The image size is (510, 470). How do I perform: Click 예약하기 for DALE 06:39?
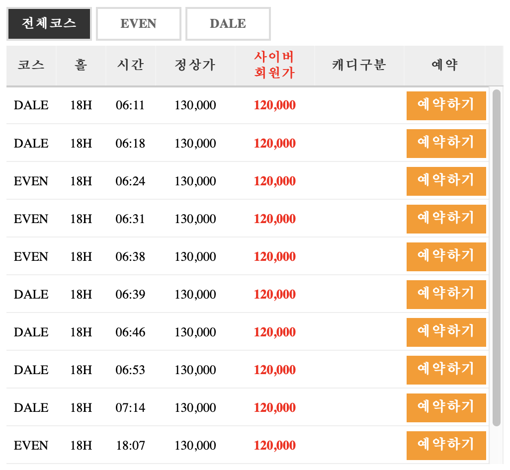[446, 294]
